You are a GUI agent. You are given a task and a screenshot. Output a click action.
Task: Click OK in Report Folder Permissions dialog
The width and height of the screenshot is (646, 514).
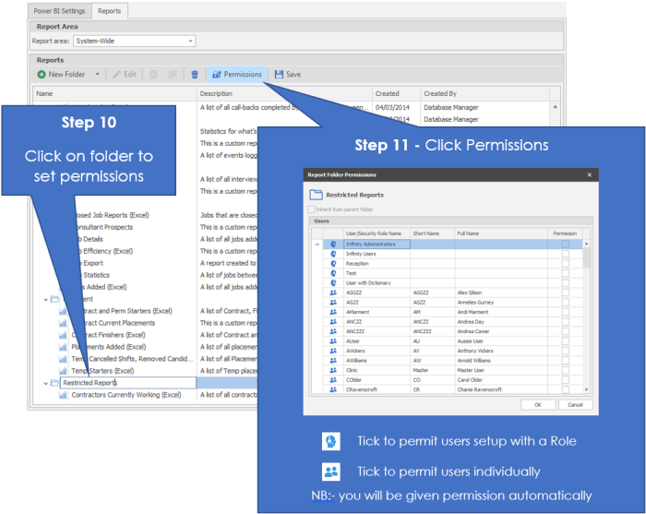tap(537, 404)
